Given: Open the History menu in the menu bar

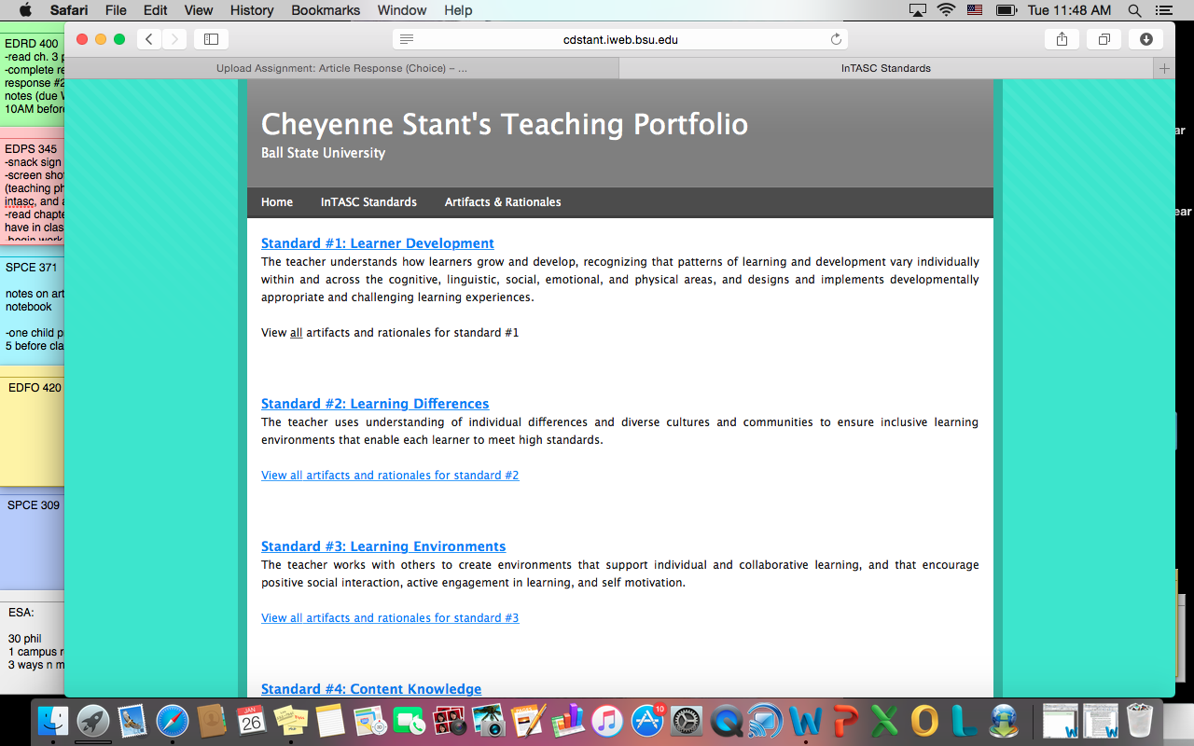Looking at the screenshot, I should [251, 10].
